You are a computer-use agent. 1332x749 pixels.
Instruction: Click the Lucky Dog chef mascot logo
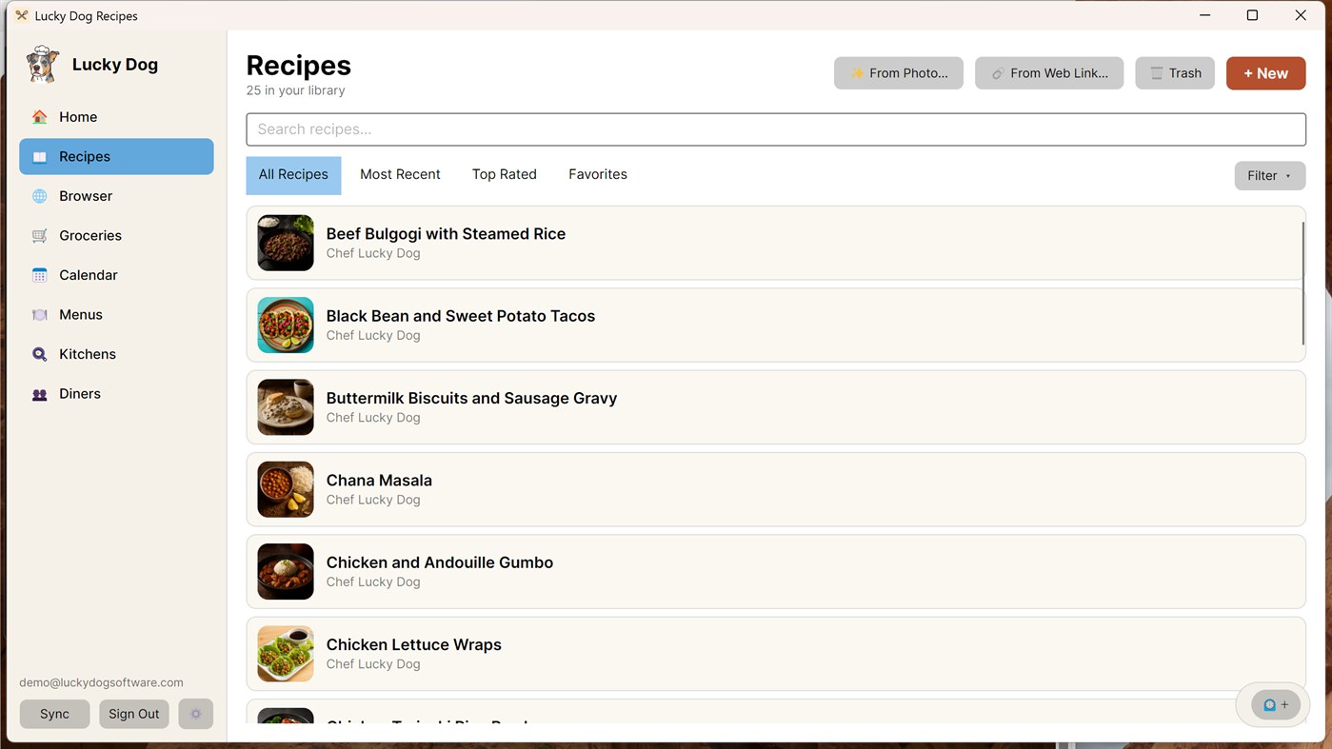click(x=42, y=65)
